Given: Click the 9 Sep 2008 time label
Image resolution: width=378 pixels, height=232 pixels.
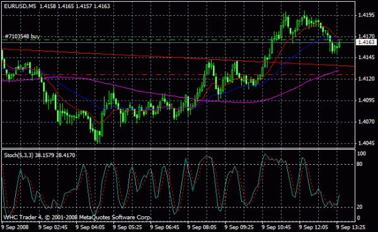Looking at the screenshot, I should pos(15,227).
